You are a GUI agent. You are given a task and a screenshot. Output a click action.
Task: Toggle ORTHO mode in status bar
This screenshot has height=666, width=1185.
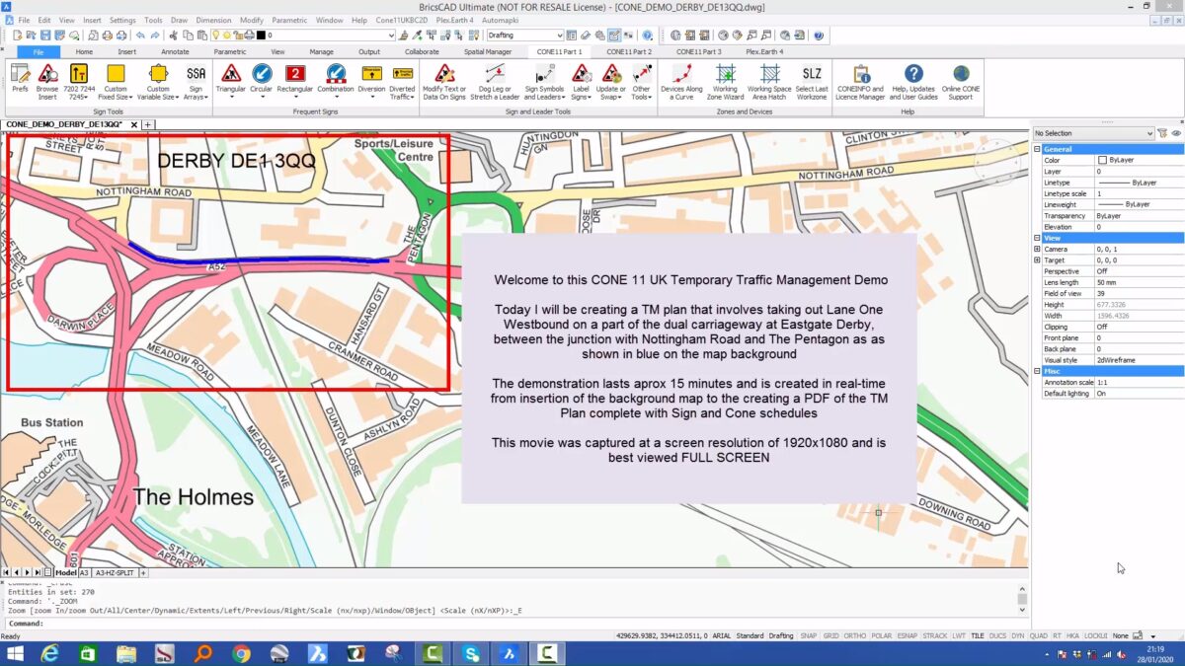click(x=855, y=636)
